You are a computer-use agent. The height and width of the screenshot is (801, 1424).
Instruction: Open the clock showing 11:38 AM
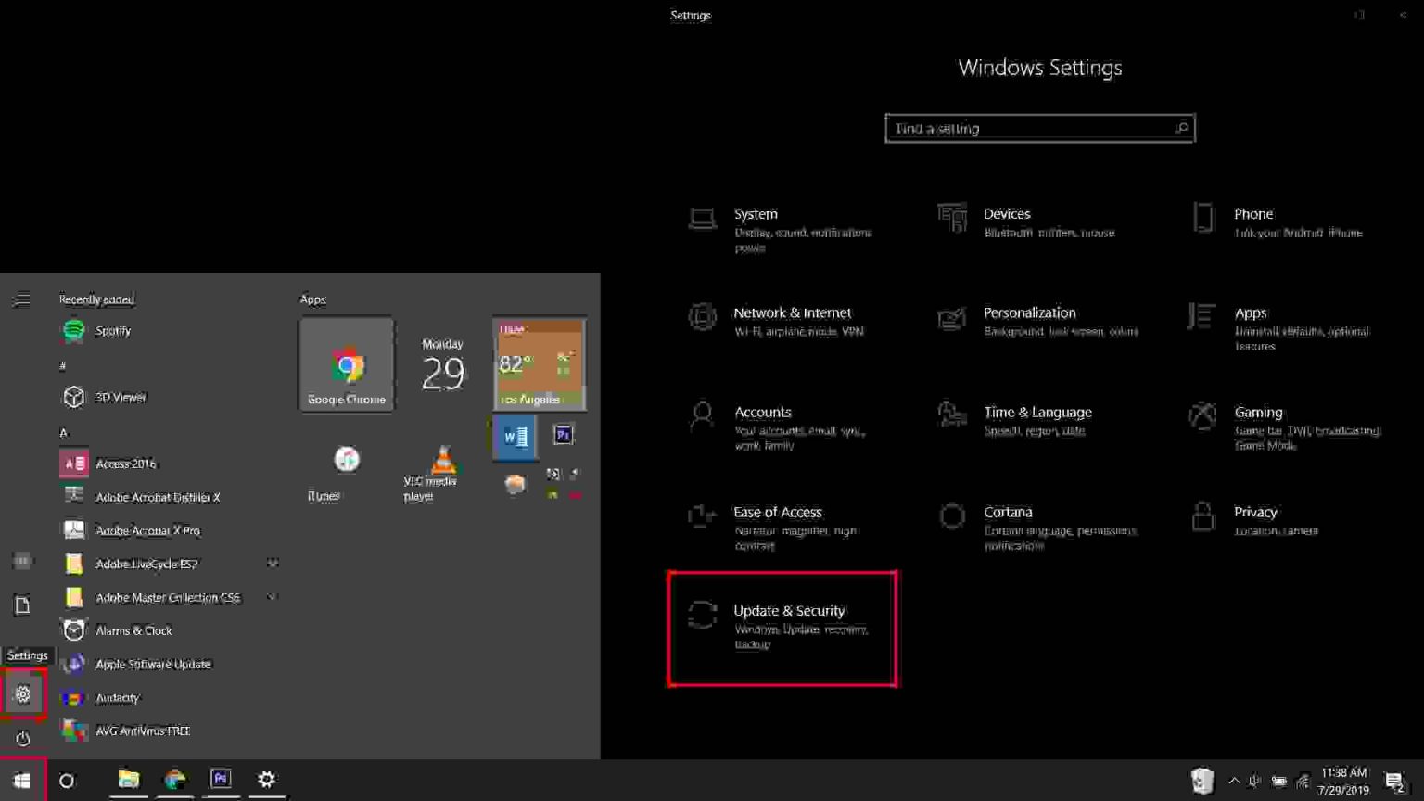point(1344,781)
